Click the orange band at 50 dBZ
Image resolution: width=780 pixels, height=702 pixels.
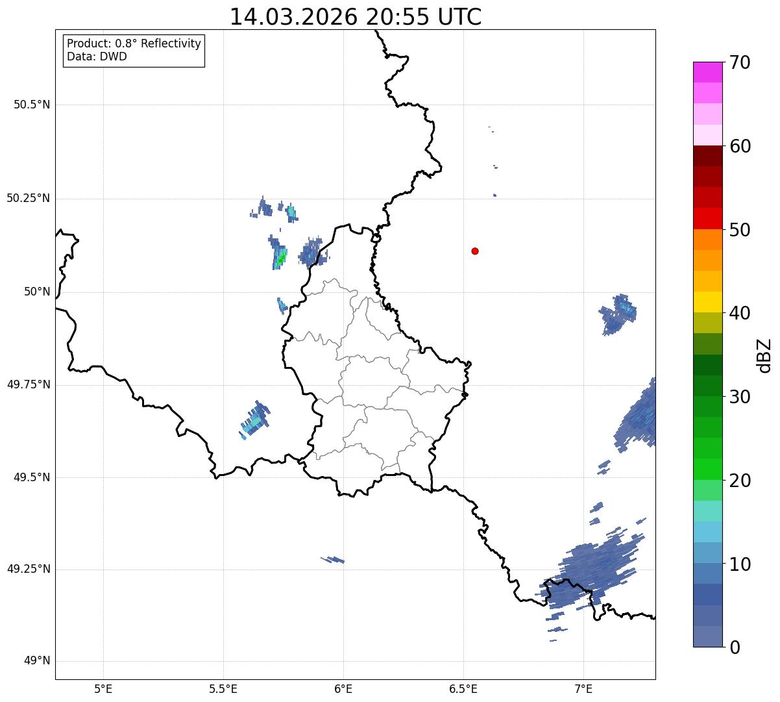[707, 239]
